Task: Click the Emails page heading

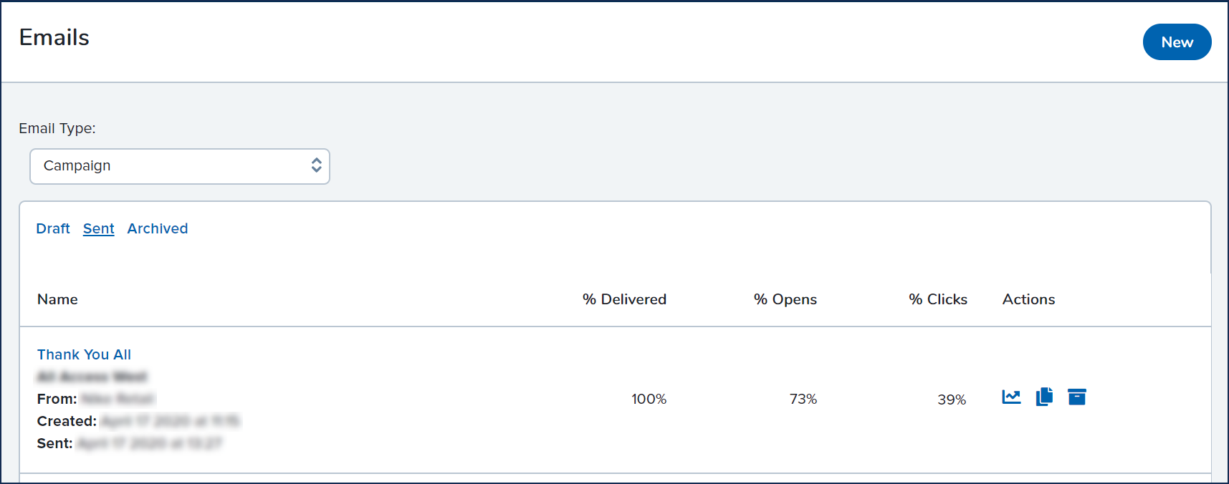Action: (54, 37)
